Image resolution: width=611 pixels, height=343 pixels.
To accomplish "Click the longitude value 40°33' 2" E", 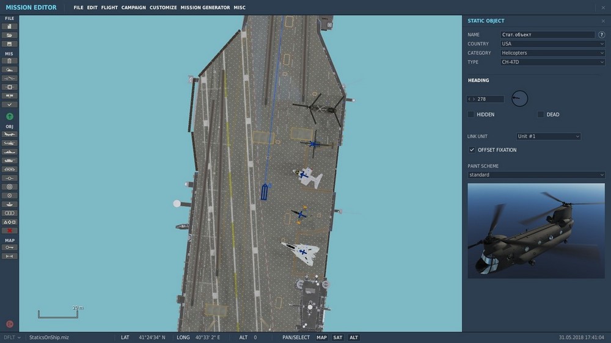I will coord(207,338).
